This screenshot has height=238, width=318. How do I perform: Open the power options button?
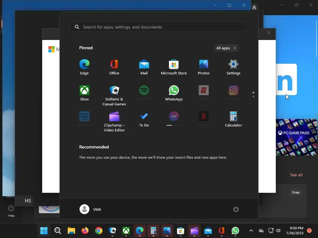(x=236, y=209)
